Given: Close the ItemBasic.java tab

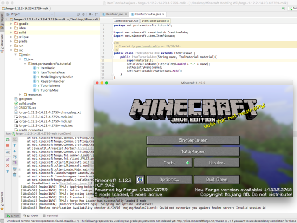Looking at the screenshot, I should (x=126, y=14).
